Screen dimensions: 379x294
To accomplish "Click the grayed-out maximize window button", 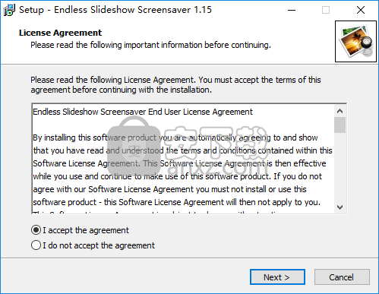I will (326, 10).
